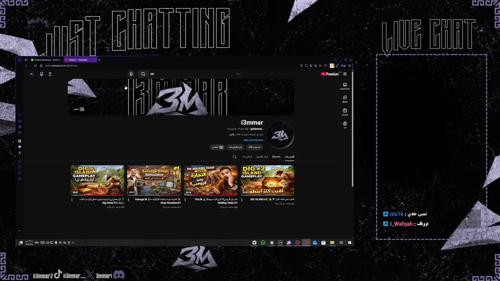The height and width of the screenshot is (281, 500).
Task: Start voice search with microphone icon
Action: click(131, 74)
